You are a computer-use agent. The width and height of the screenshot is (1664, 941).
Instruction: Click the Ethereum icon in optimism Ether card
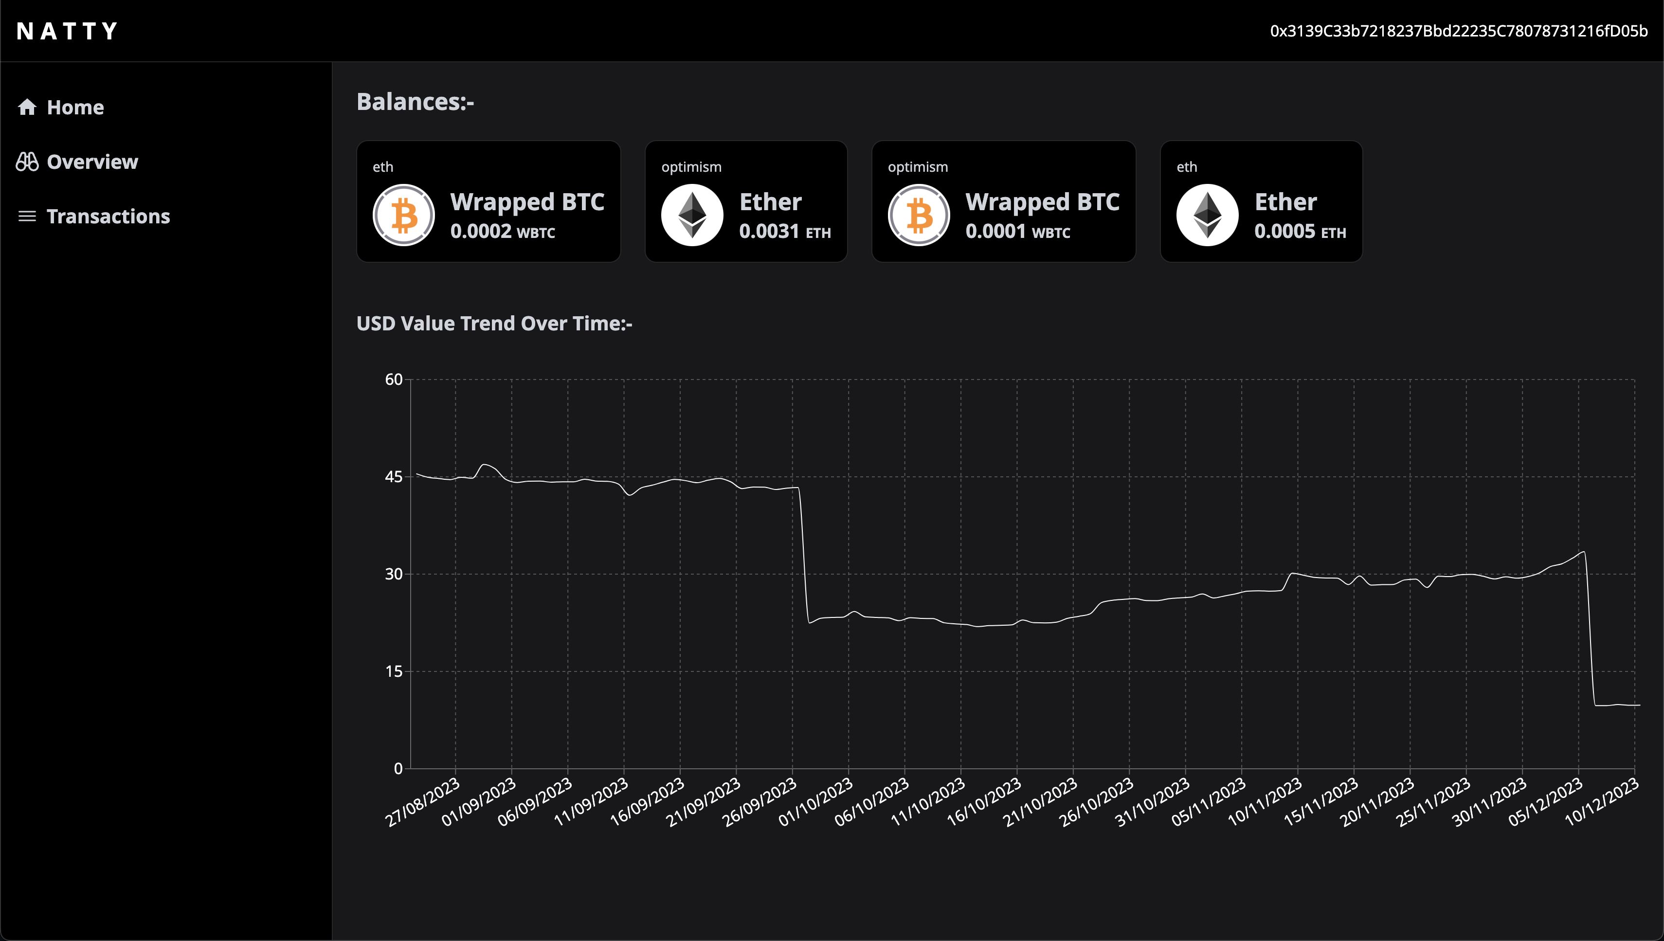pos(692,215)
